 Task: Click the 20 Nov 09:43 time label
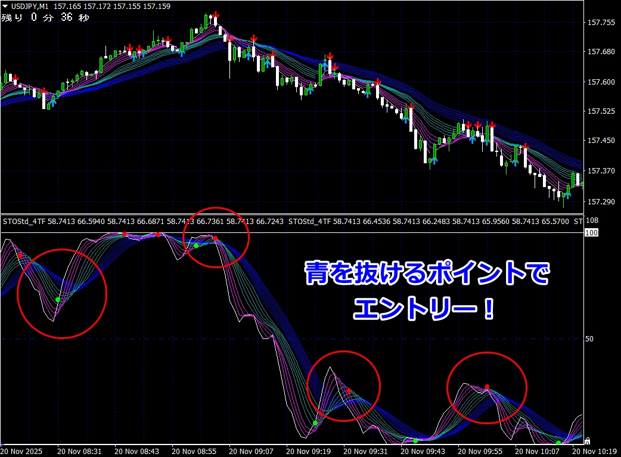coord(423,452)
